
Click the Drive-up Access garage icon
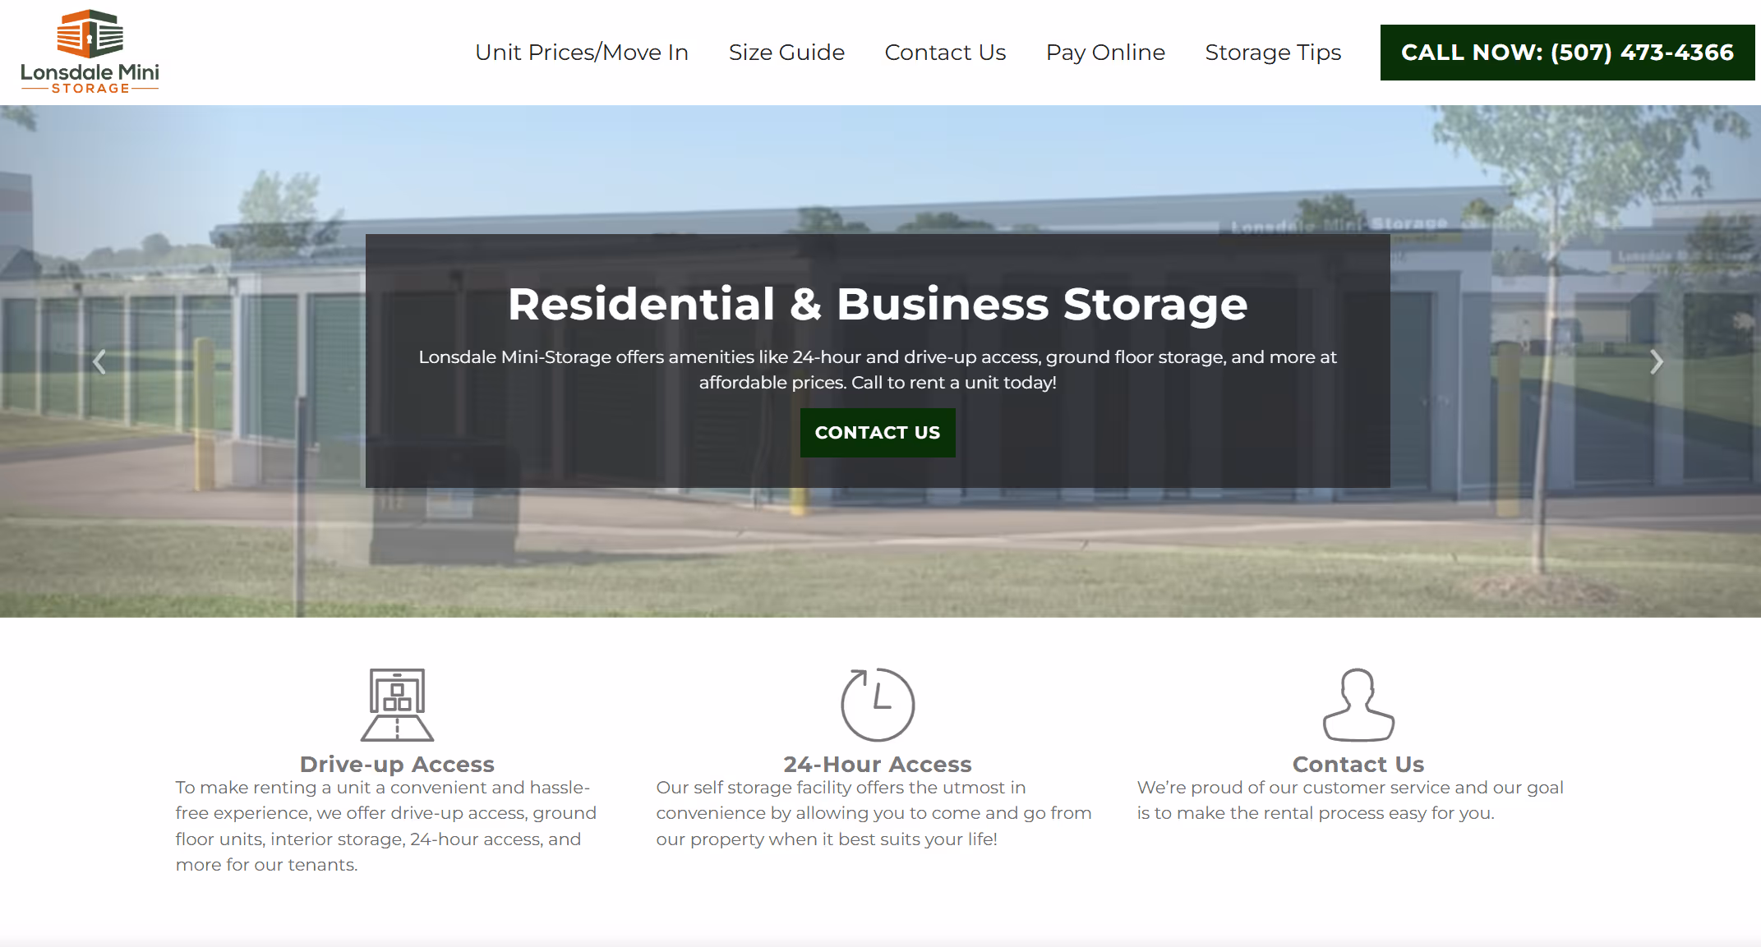pos(397,705)
